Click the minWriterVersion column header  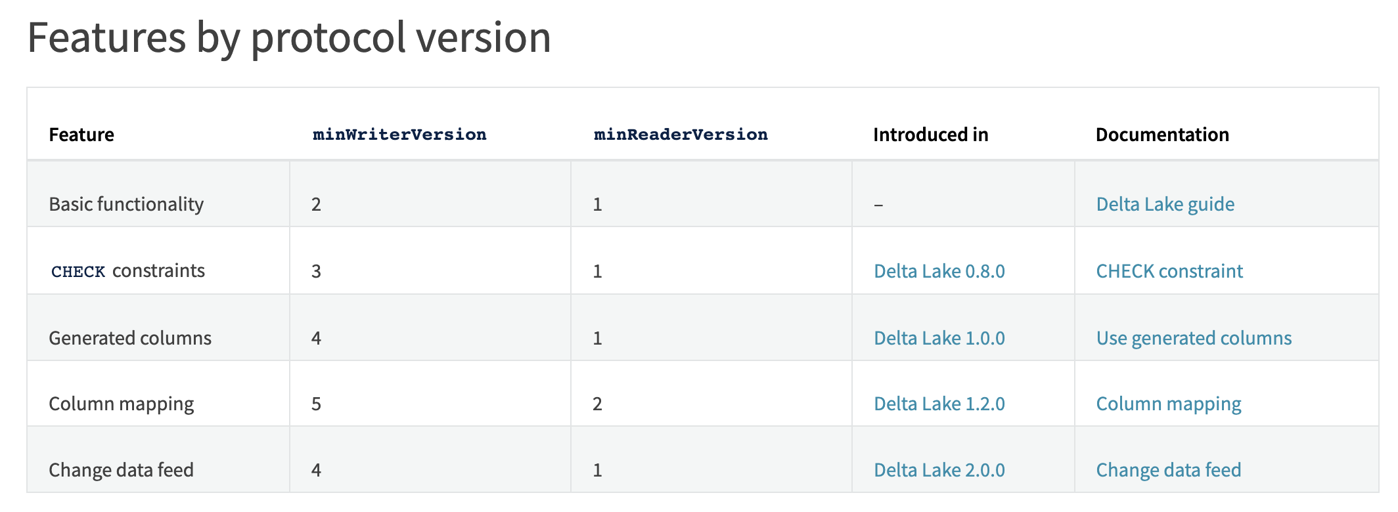point(399,135)
